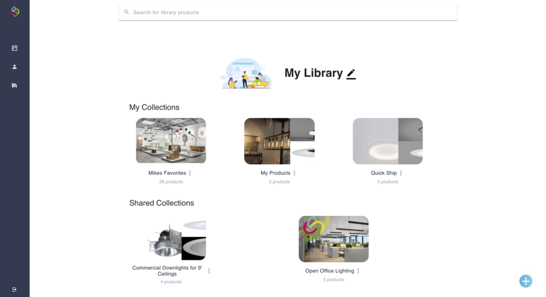Open the library books icon in sidebar
The width and height of the screenshot is (546, 297).
pyautogui.click(x=14, y=85)
